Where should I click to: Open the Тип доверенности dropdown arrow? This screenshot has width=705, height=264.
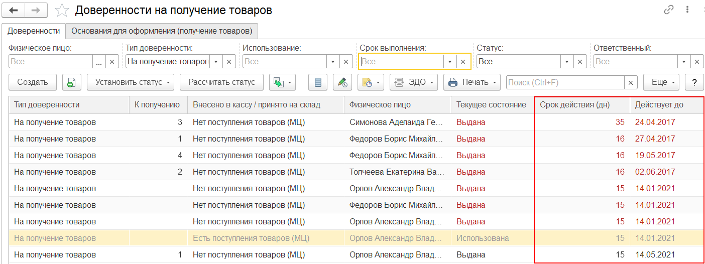coord(216,61)
